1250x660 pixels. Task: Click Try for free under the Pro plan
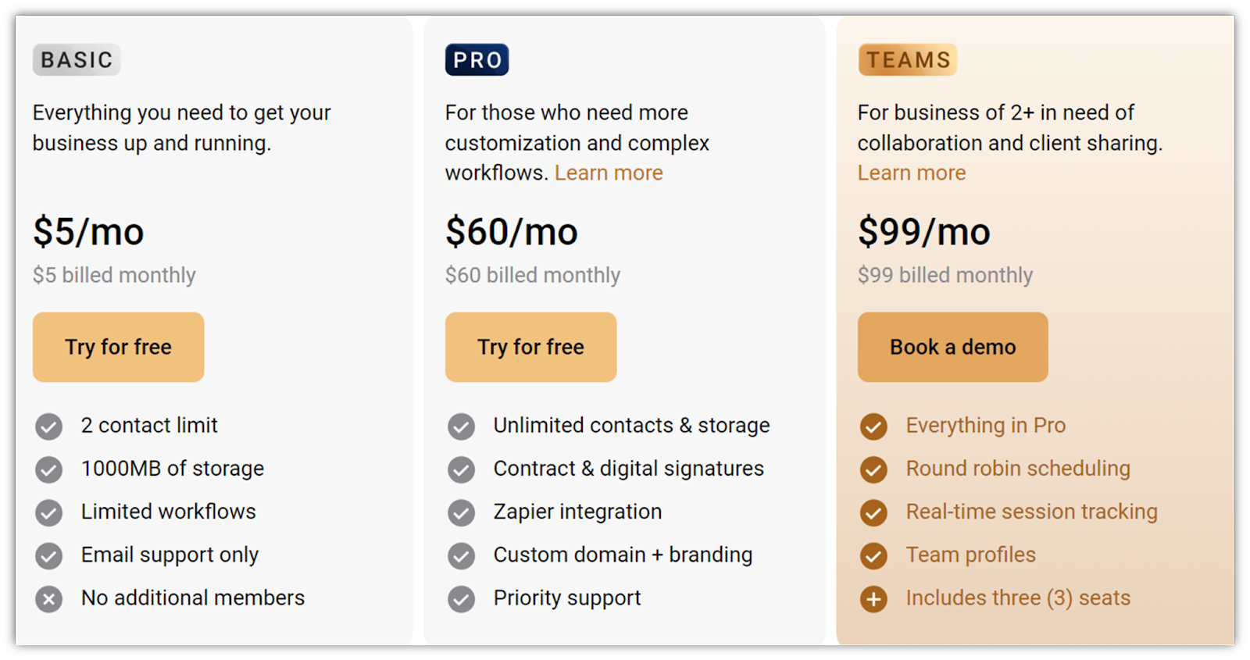point(530,347)
